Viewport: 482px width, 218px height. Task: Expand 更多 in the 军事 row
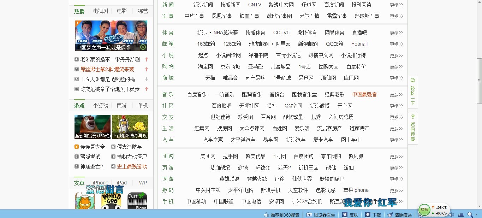tap(397, 16)
